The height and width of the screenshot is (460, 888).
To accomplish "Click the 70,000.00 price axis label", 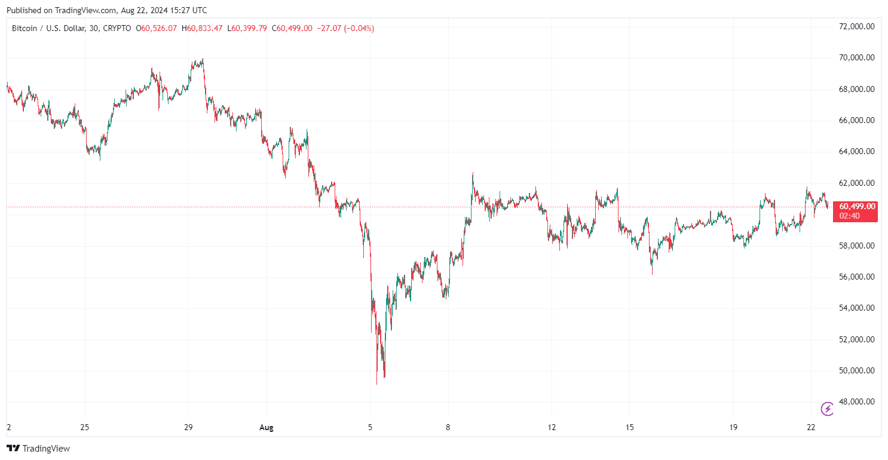I will pyautogui.click(x=857, y=58).
